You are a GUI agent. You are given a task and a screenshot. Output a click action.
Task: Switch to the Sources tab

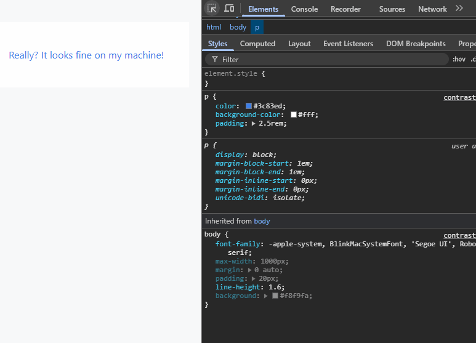pos(392,9)
